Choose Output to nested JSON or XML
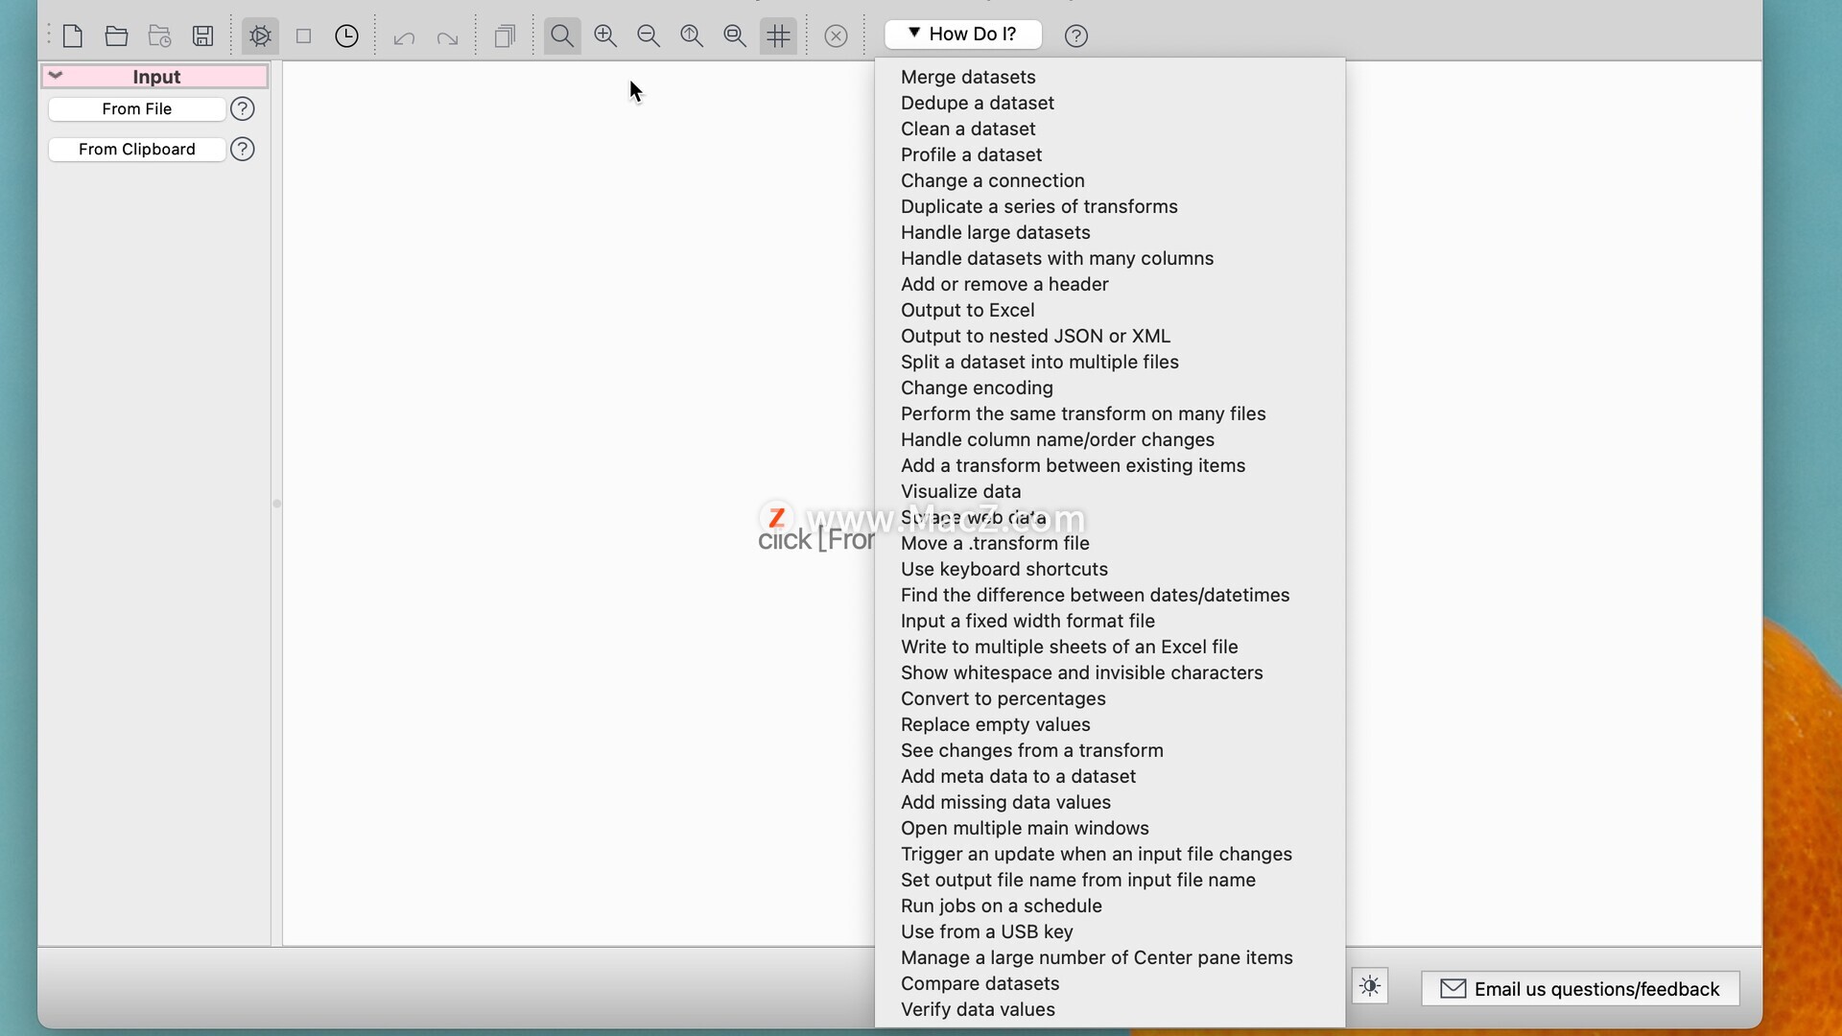This screenshot has width=1842, height=1036. point(1110,336)
